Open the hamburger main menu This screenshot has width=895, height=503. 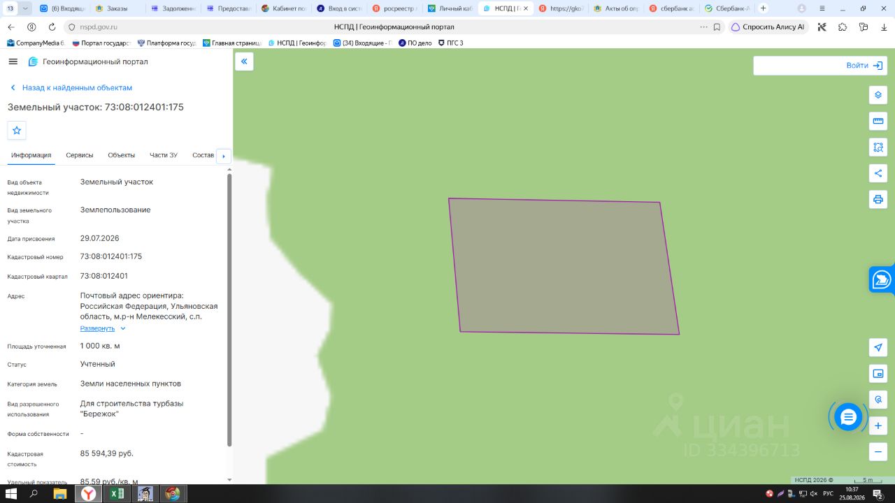[13, 61]
